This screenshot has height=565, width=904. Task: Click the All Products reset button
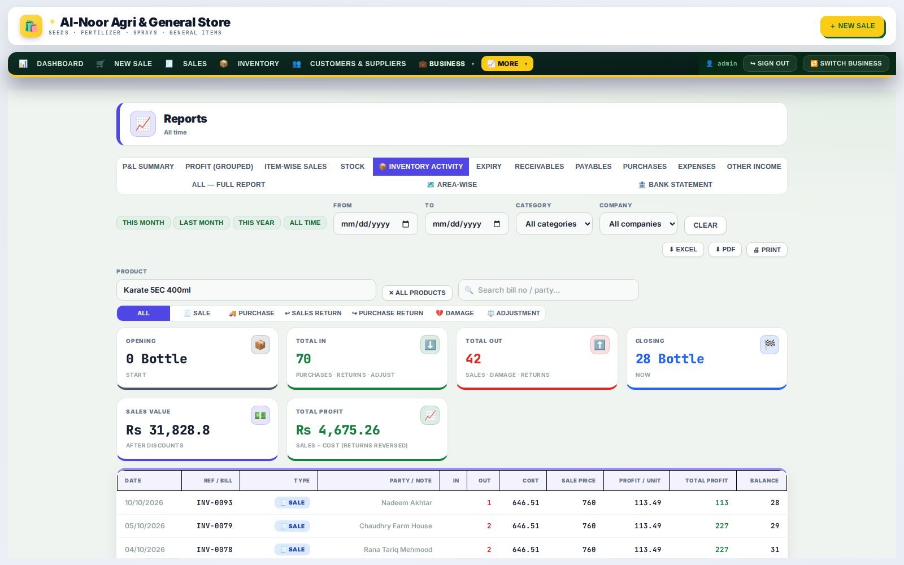click(x=417, y=293)
